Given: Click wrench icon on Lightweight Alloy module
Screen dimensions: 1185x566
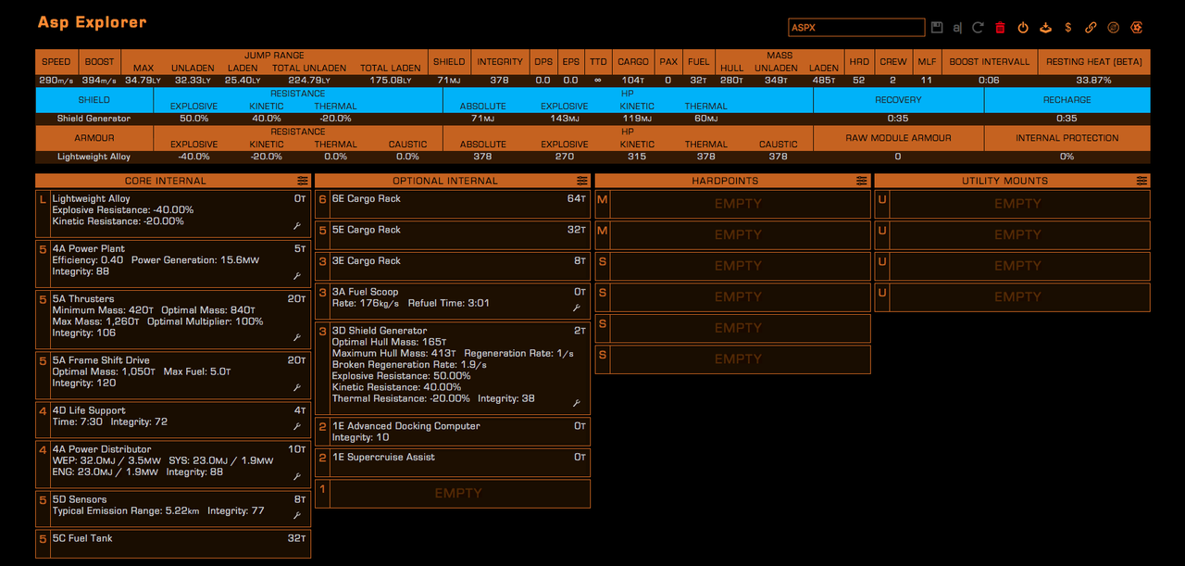Looking at the screenshot, I should [297, 226].
